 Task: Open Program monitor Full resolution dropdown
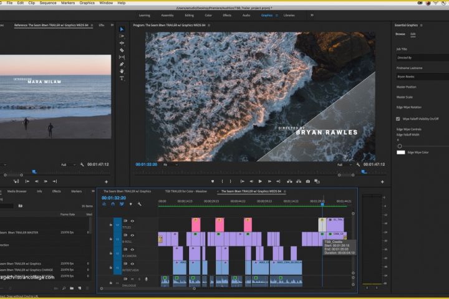pos(344,165)
